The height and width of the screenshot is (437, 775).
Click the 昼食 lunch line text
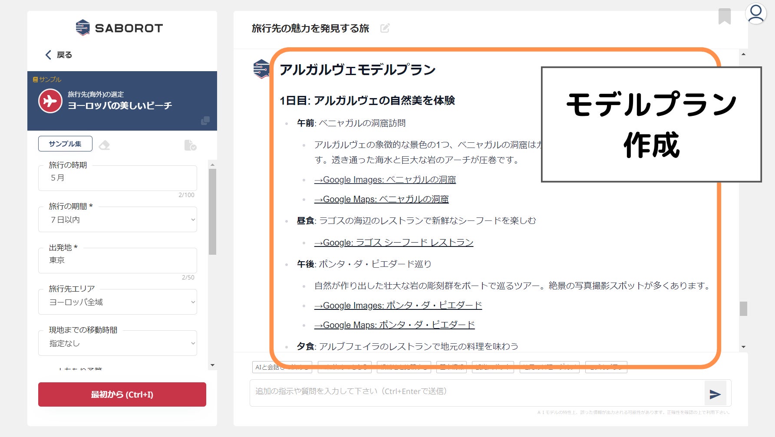click(x=416, y=221)
